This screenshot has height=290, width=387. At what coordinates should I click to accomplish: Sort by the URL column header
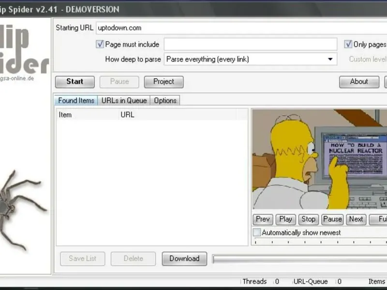tap(178, 115)
